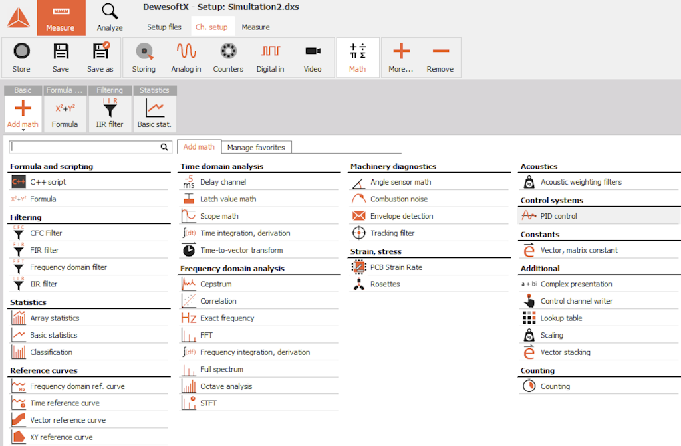Open the Setup files tab
The width and height of the screenshot is (681, 446).
click(164, 27)
